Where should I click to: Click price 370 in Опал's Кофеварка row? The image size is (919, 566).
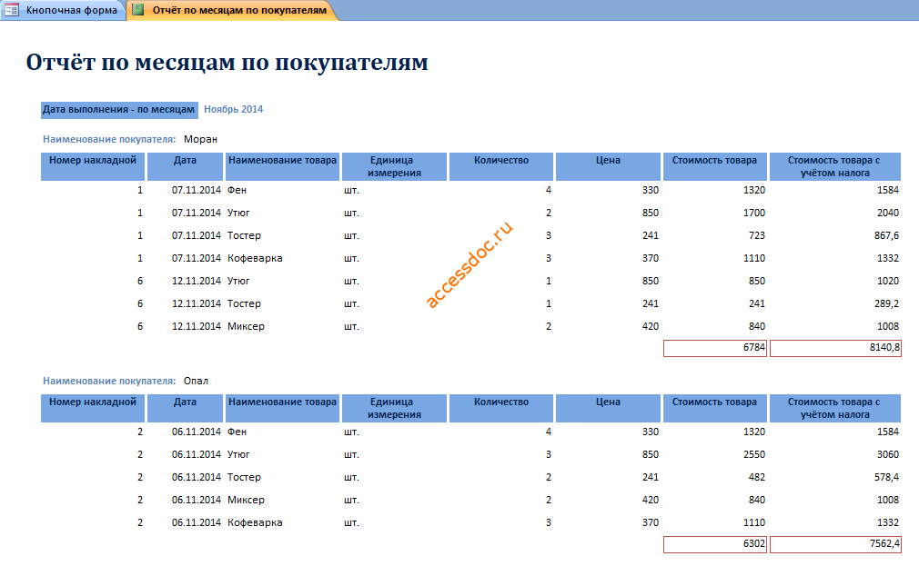[x=650, y=522]
